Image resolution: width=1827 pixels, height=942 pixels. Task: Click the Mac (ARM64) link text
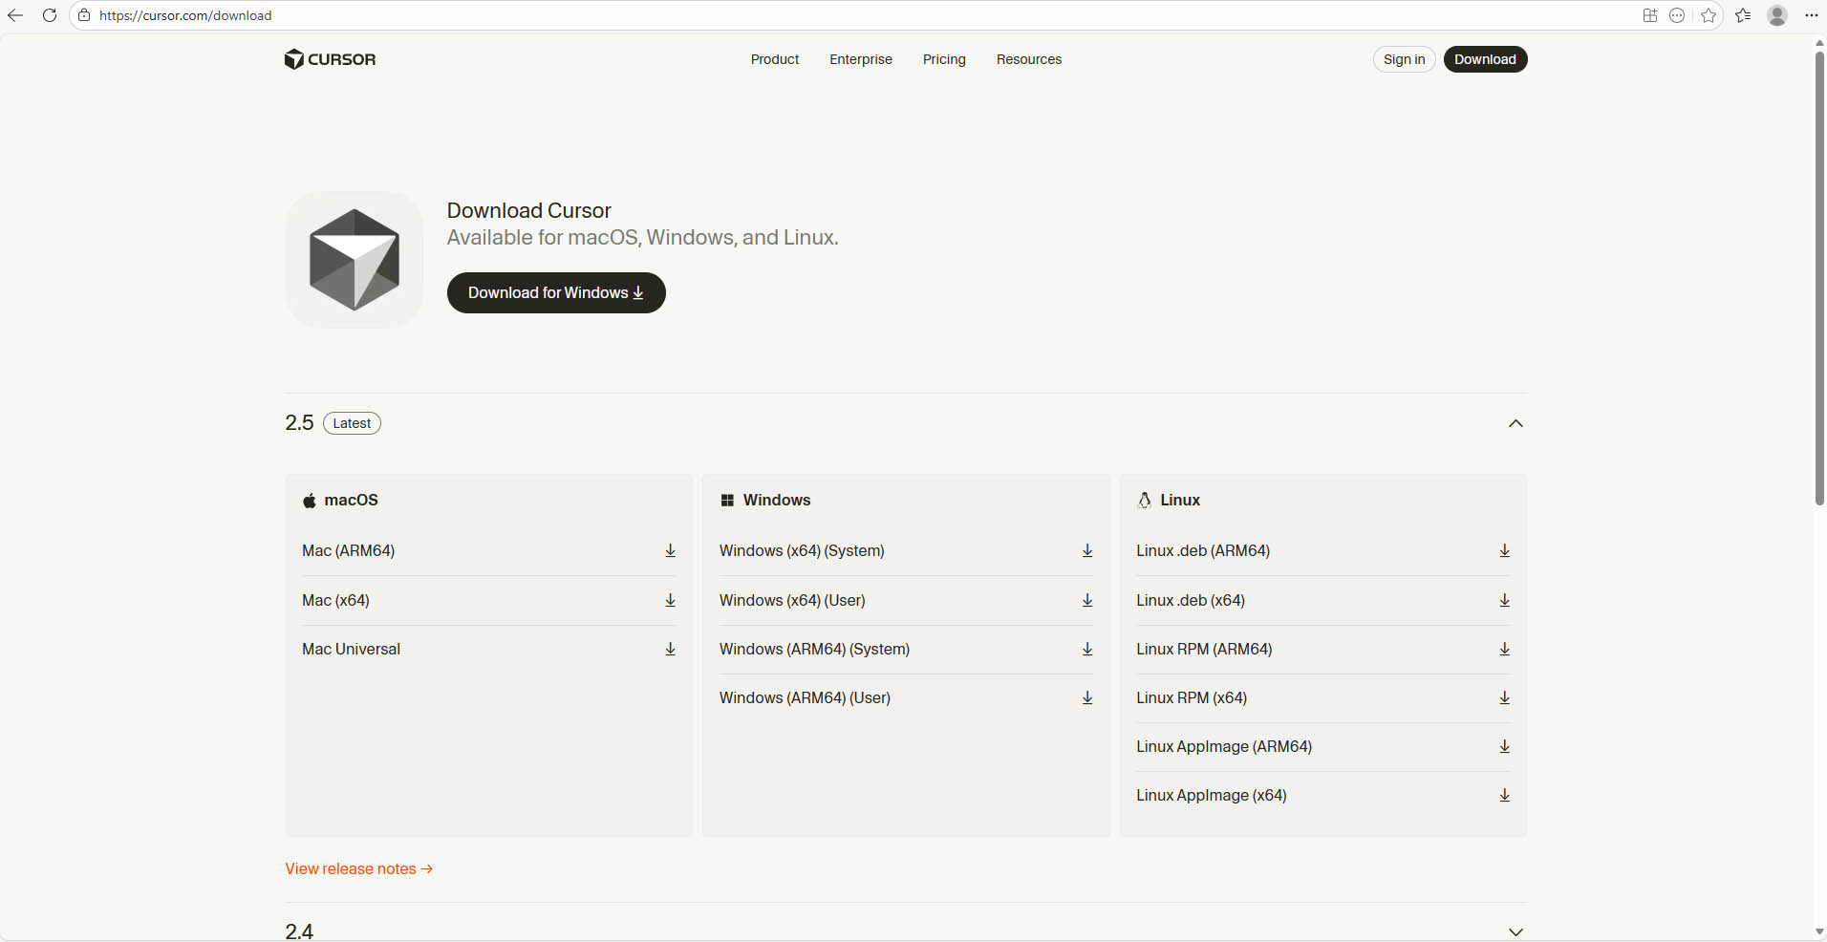[x=348, y=550]
